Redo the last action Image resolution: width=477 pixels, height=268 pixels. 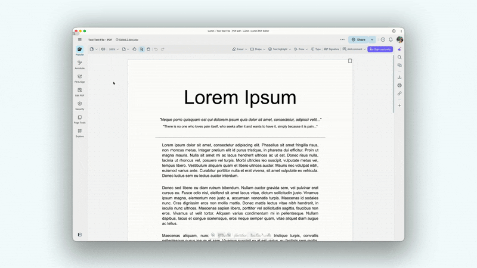click(163, 49)
